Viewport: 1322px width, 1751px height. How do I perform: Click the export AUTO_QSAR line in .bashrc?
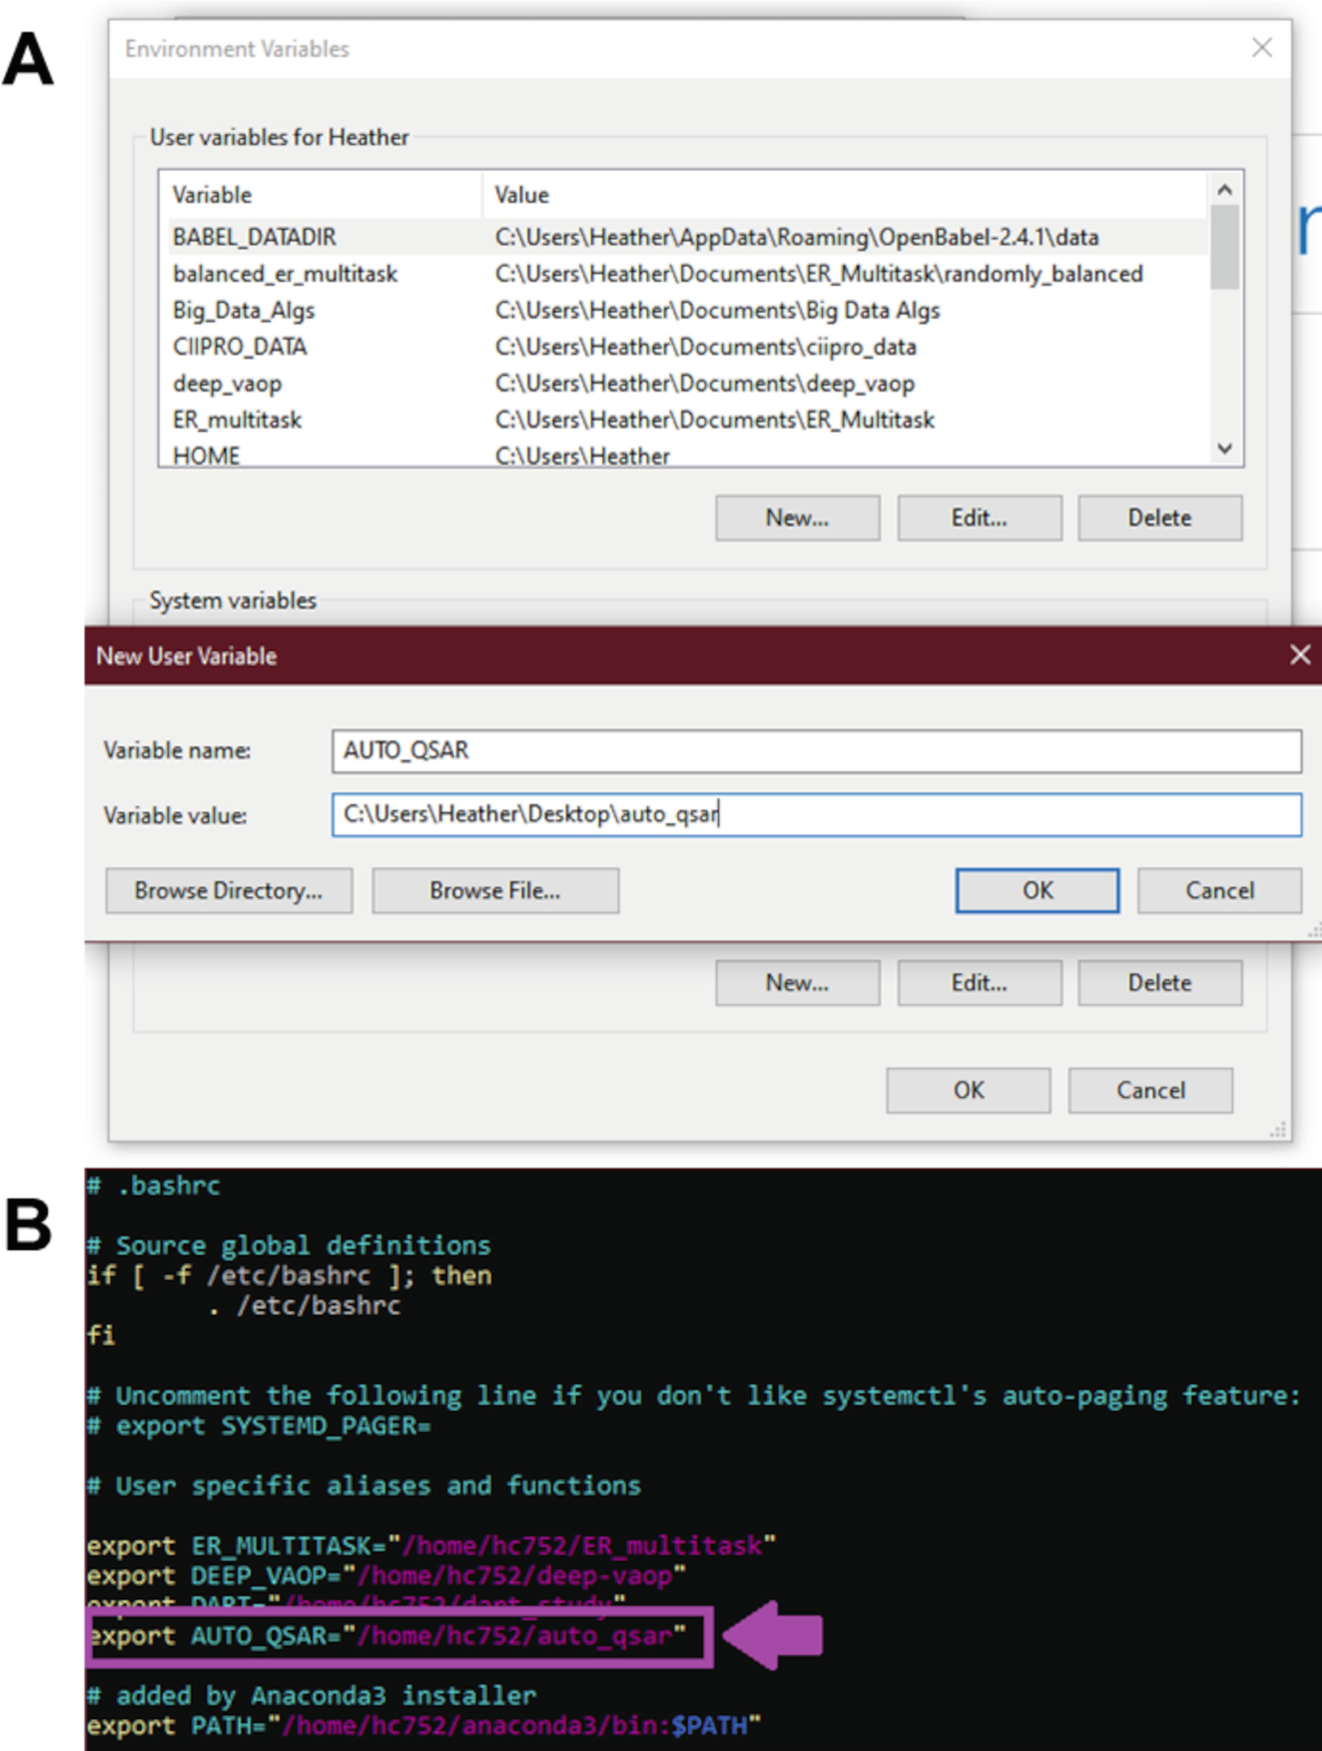(x=386, y=1636)
